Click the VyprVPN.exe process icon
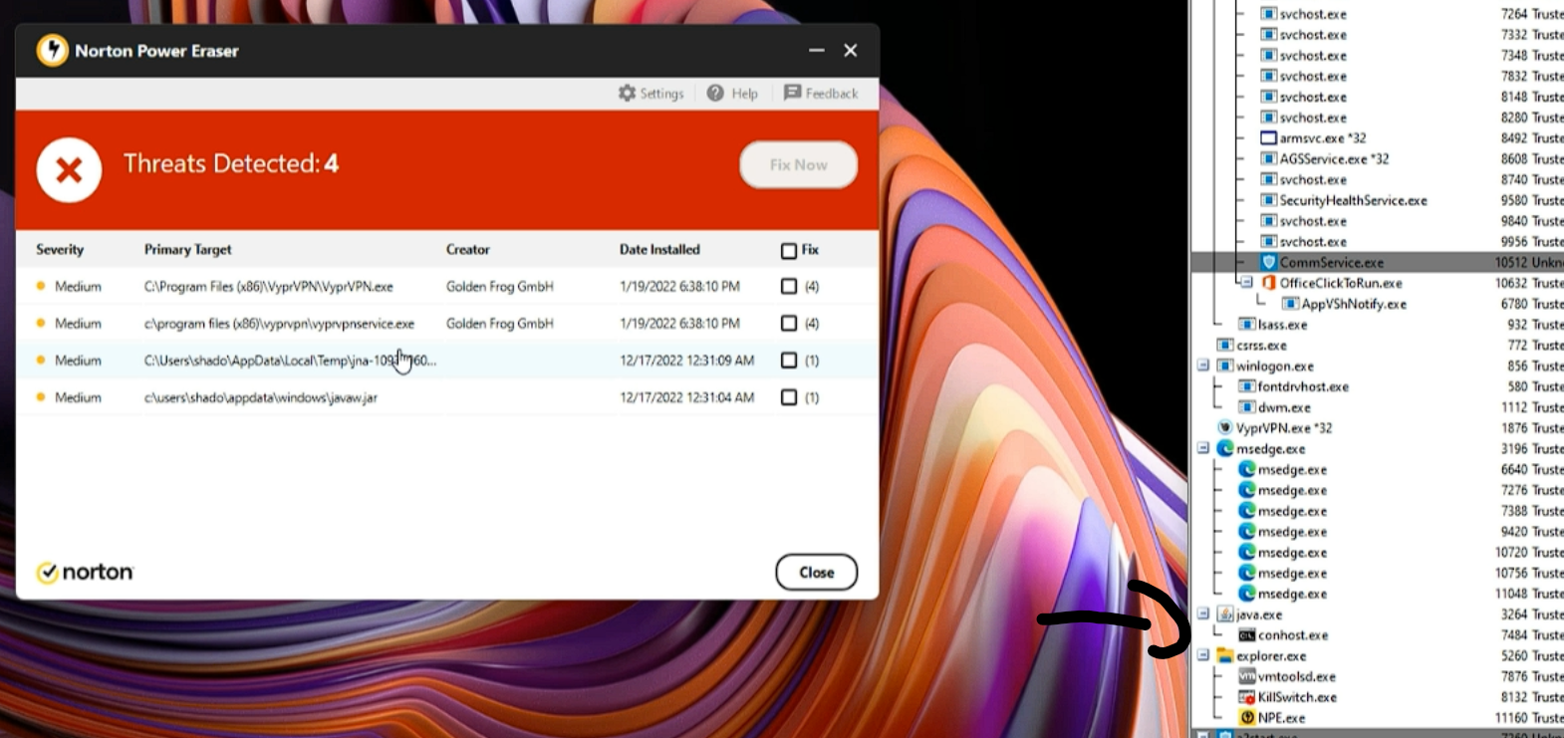This screenshot has height=738, width=1564. tap(1225, 428)
